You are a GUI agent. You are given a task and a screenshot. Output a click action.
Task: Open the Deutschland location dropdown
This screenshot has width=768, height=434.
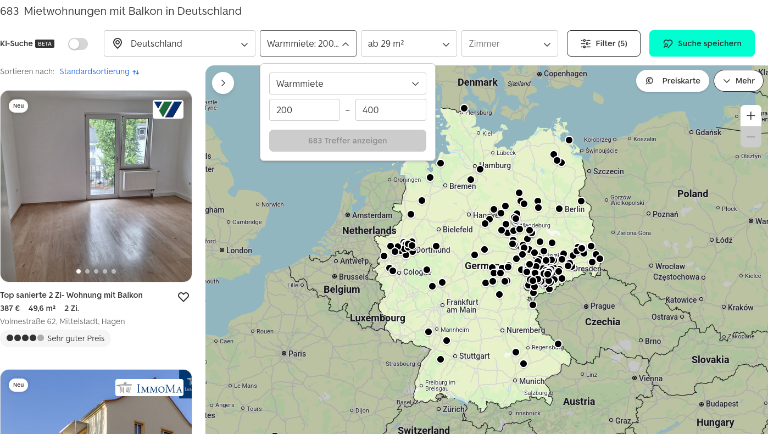180,43
